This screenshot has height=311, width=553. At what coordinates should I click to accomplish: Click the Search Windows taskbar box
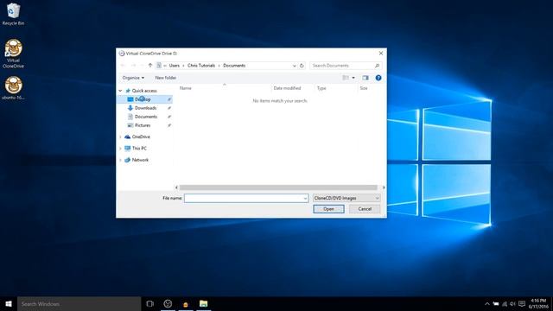79,303
